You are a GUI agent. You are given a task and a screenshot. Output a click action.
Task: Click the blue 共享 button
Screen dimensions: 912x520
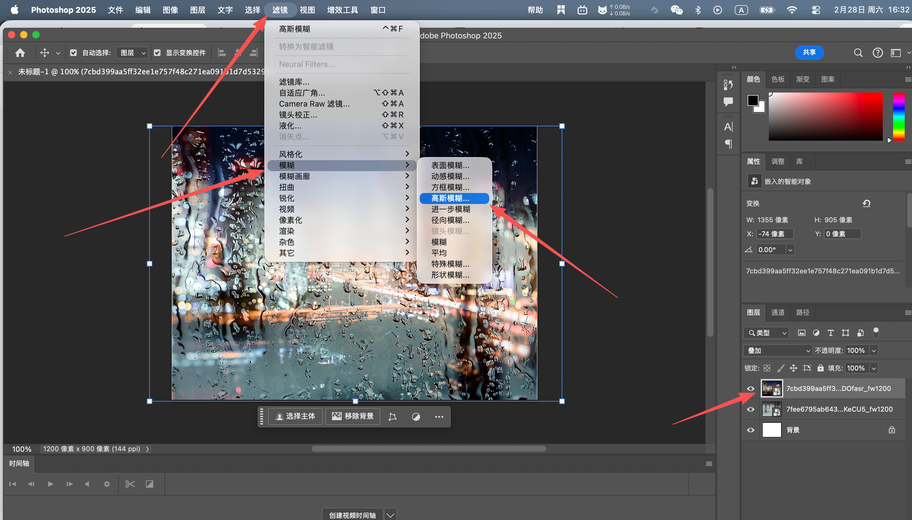tap(809, 52)
